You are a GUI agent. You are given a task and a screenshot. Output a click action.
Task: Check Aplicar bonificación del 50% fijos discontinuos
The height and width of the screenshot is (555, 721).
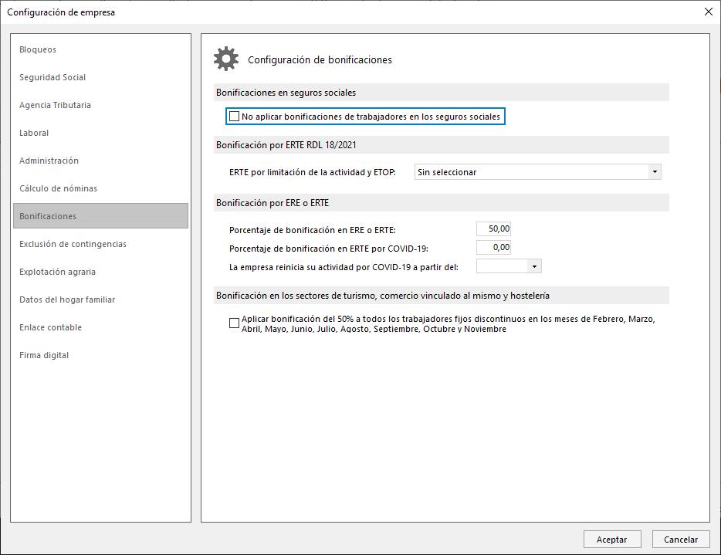(234, 323)
